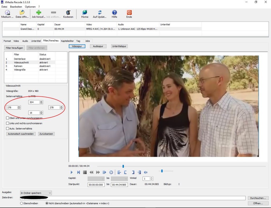Screen dimensions: 271x208
Task: Step to the next frame
Action: click(x=78, y=172)
